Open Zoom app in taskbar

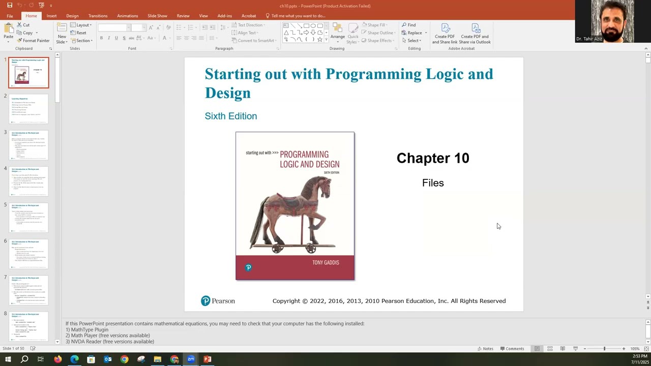point(191,359)
